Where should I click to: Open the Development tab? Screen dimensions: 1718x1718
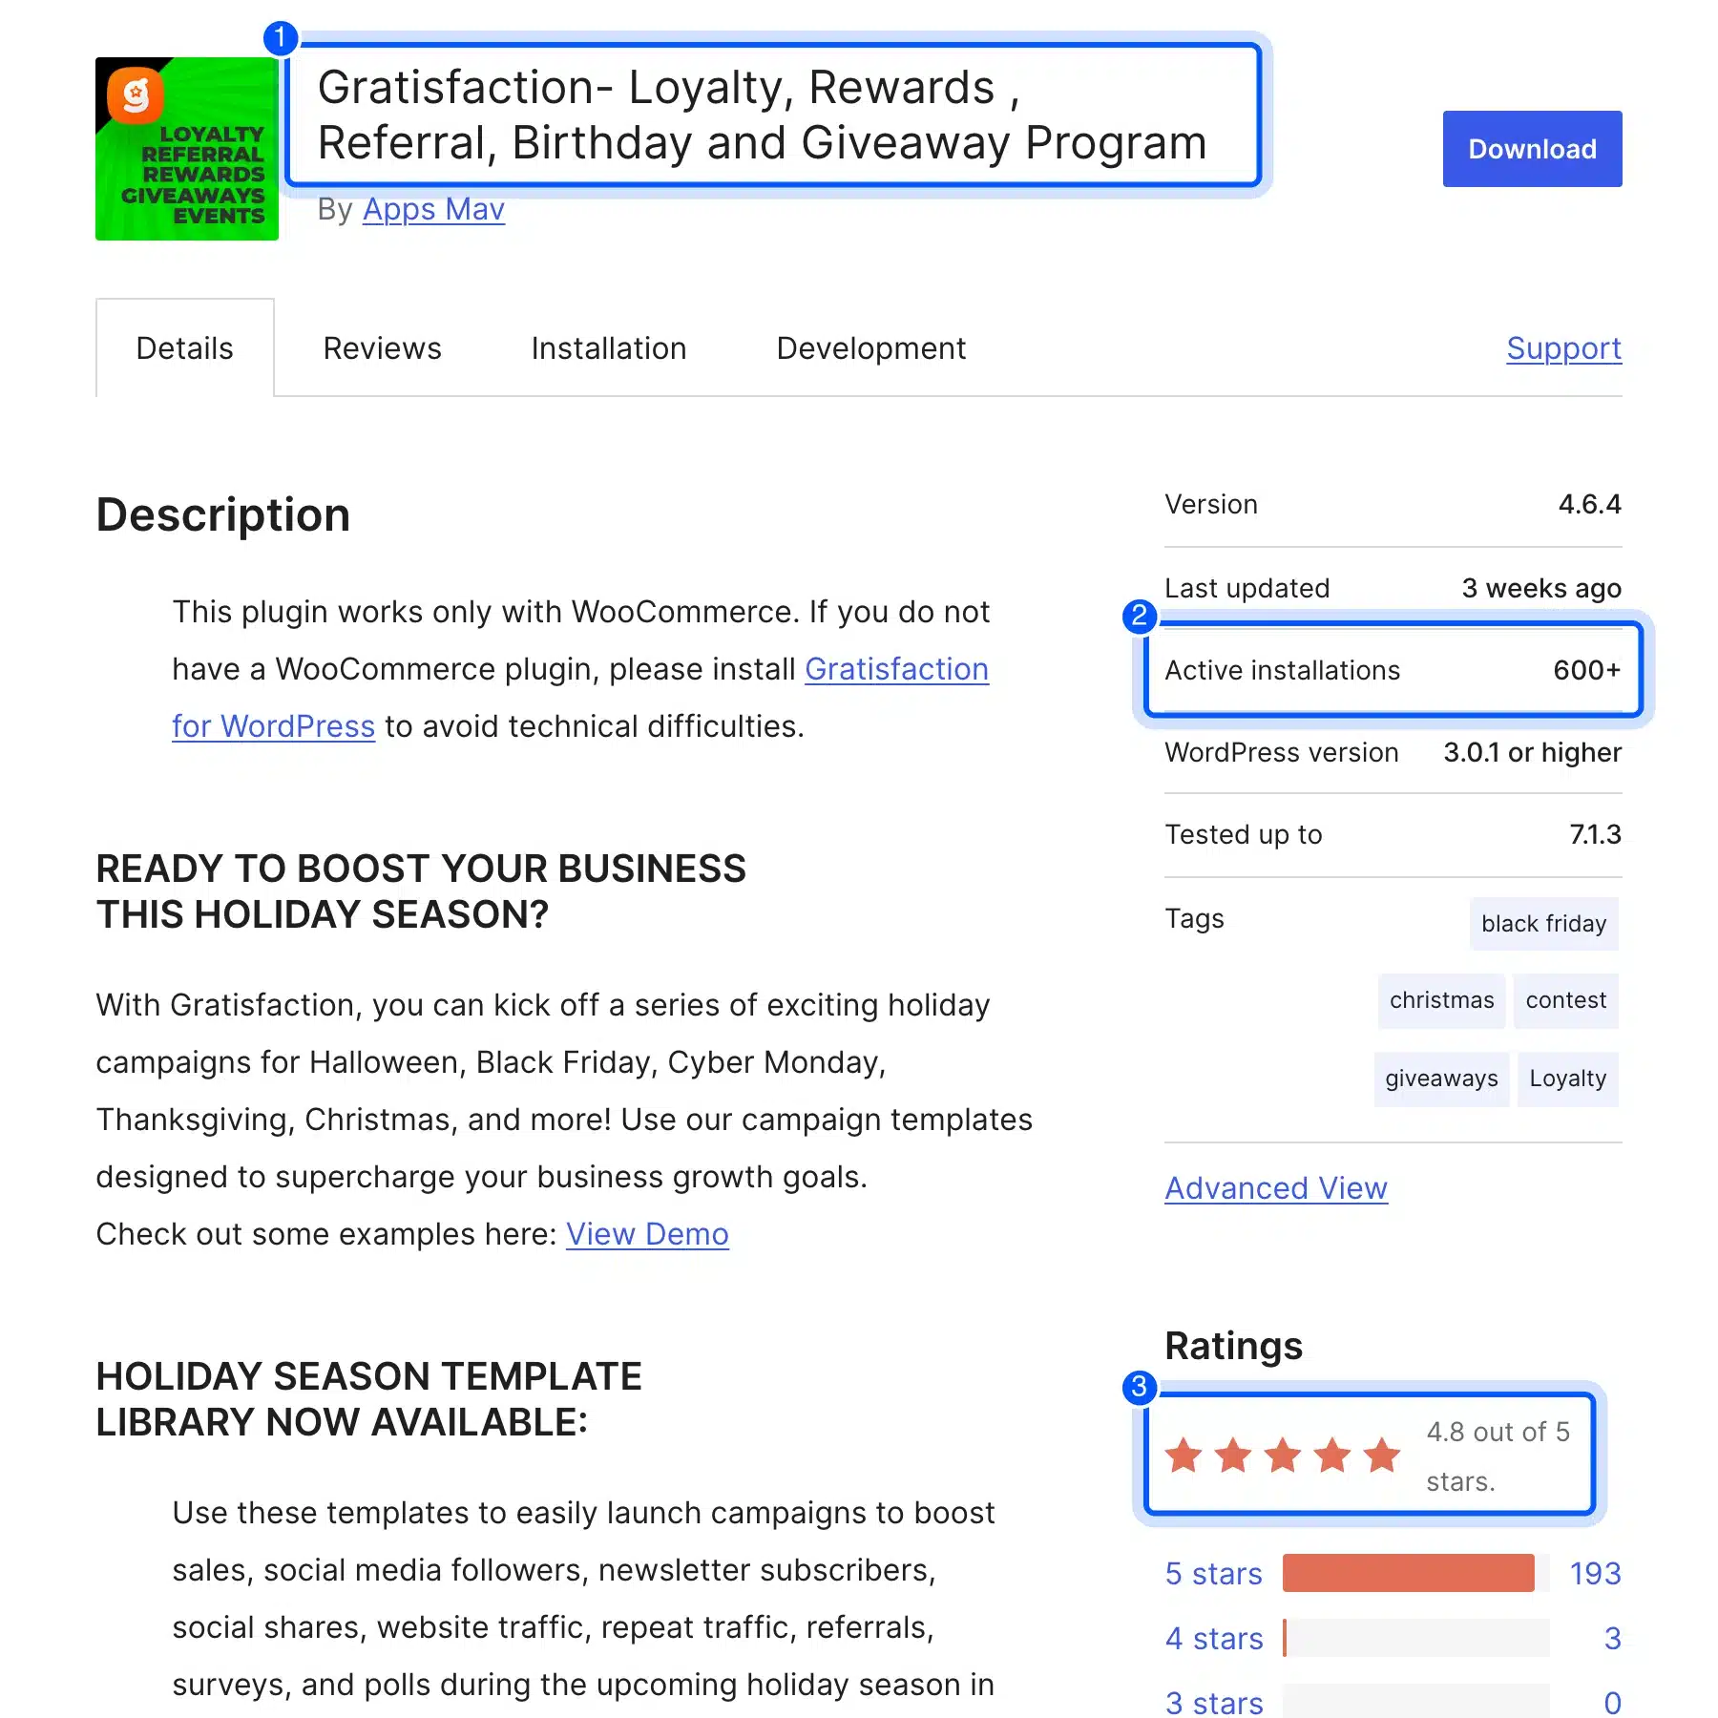coord(871,348)
